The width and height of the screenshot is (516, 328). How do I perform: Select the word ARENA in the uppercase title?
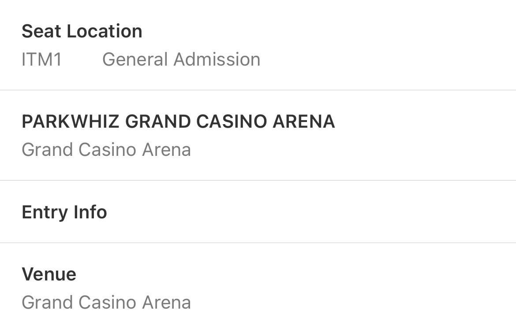click(x=304, y=122)
